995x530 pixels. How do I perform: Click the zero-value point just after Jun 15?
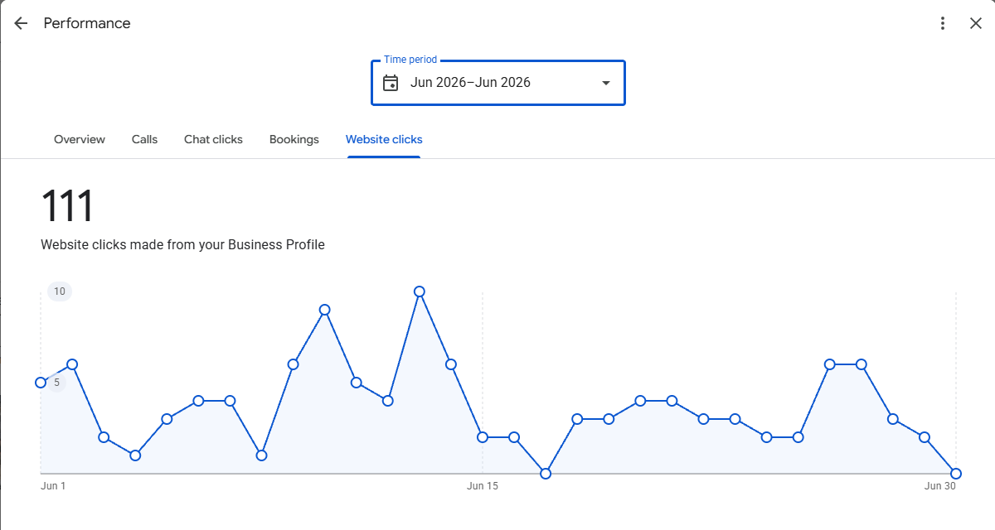pyautogui.click(x=546, y=474)
